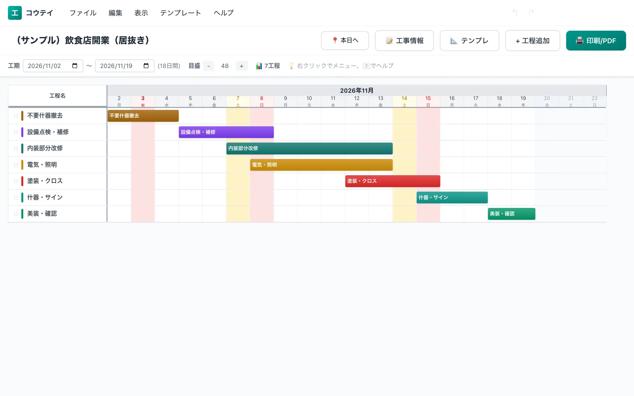Select the 塗装・クロス Gantt bar

393,181
